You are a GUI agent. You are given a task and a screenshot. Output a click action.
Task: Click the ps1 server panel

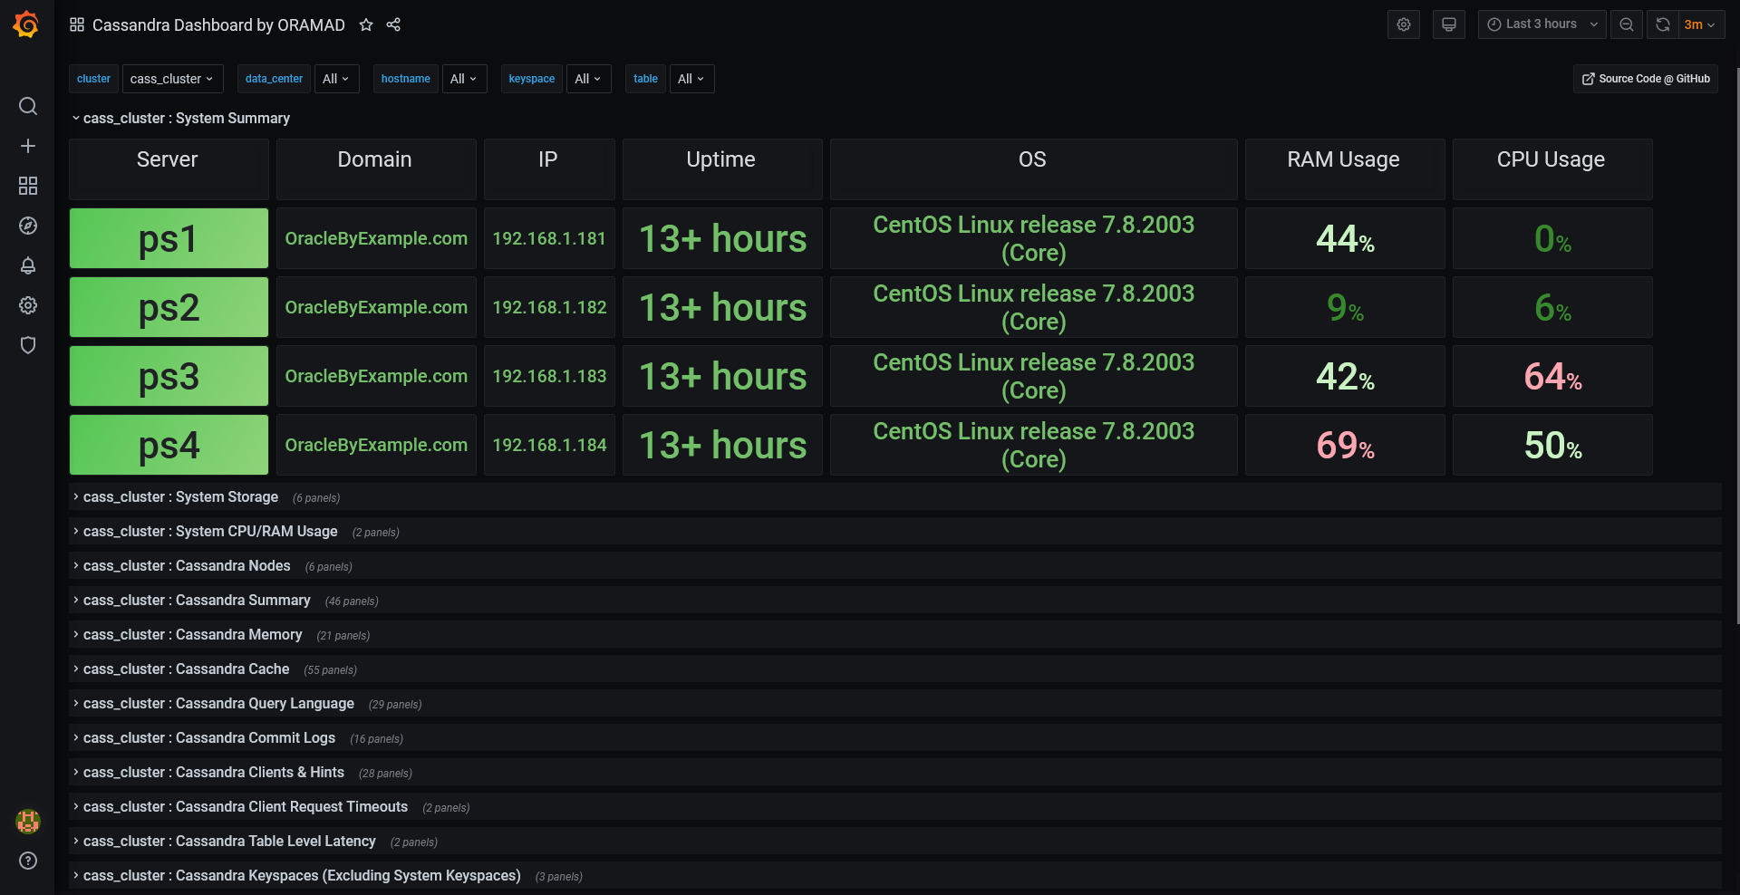169,238
